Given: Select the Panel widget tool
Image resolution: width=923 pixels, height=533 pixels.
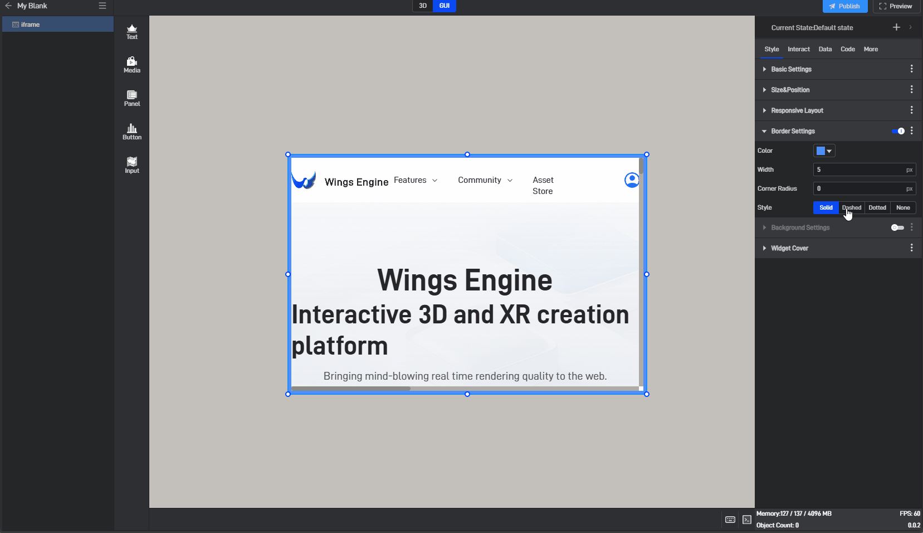Looking at the screenshot, I should click(132, 99).
